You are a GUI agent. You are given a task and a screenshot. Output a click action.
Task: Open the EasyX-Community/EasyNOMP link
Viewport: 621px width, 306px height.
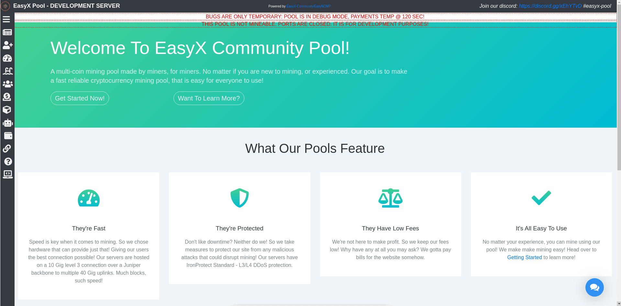(308, 6)
